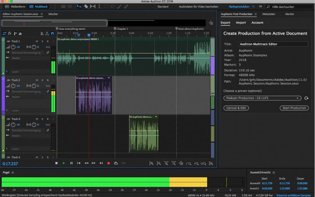
Task: Toggle phase invert on Track 1
Action: 48,53
